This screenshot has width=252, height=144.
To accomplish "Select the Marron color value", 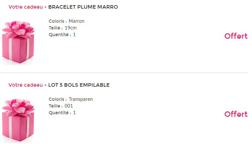I will pyautogui.click(x=76, y=21).
